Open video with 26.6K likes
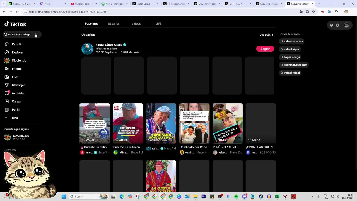The width and height of the screenshot is (357, 201). pos(95,123)
